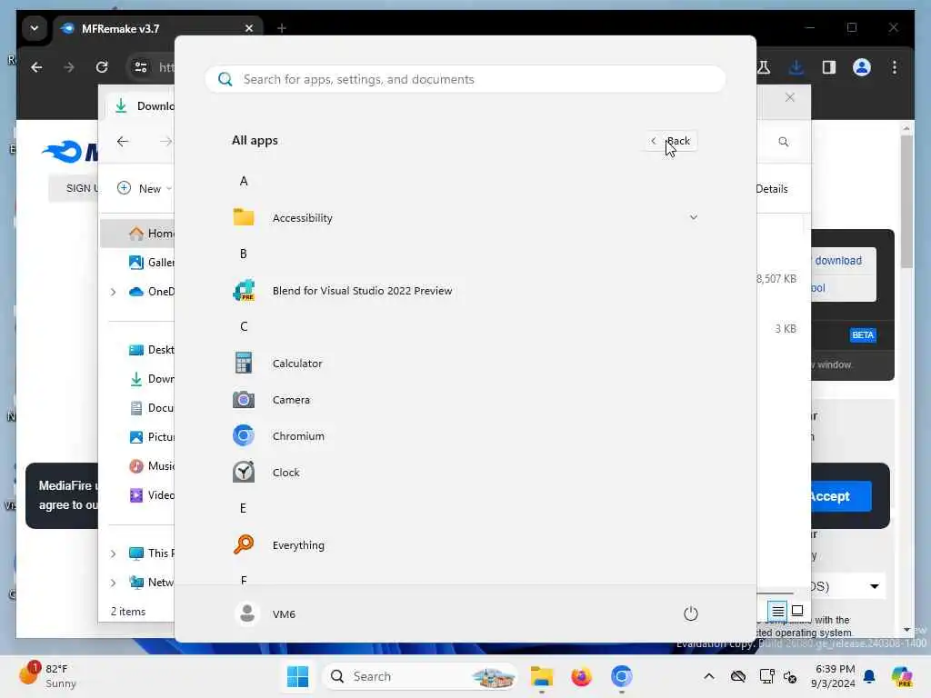Open the Accessibility folder icon
The height and width of the screenshot is (698, 931).
point(244,217)
